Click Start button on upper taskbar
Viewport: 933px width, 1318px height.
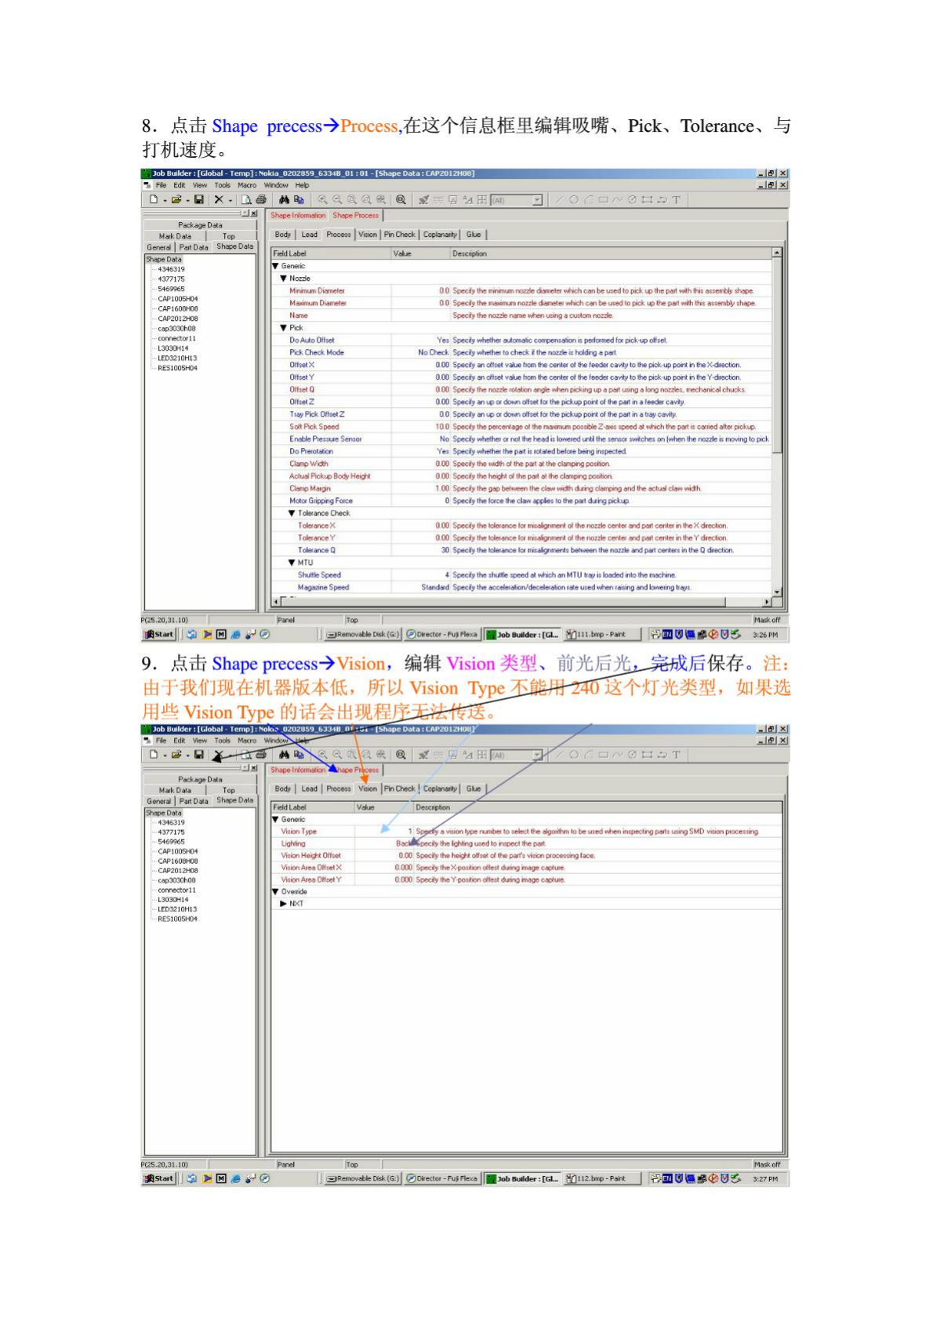(159, 635)
